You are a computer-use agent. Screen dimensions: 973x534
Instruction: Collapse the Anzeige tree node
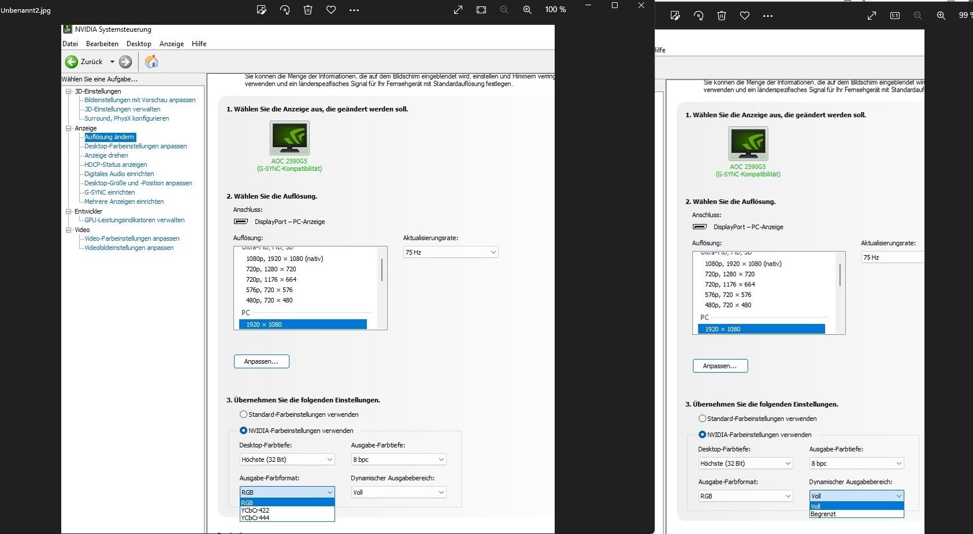[x=69, y=128]
